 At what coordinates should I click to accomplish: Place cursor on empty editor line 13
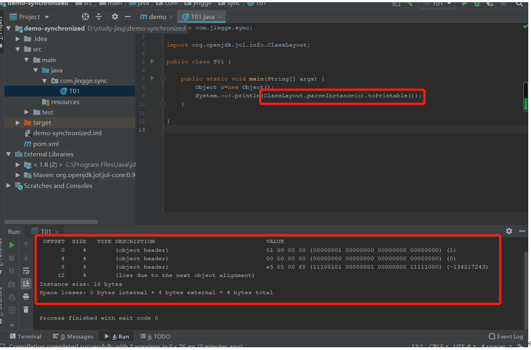(x=346, y=129)
